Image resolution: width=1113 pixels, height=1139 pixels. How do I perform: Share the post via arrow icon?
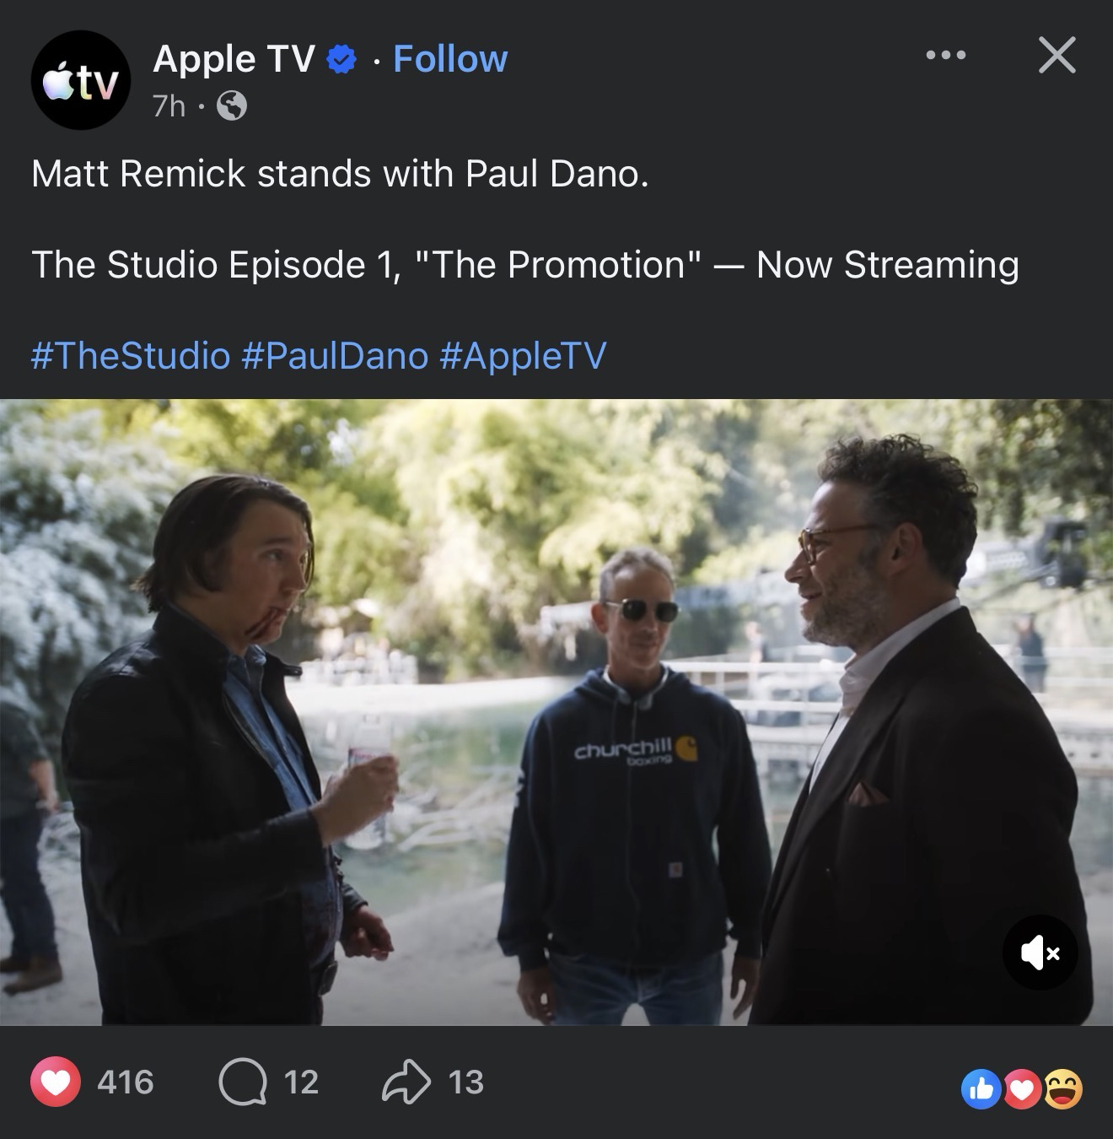pos(406,1082)
